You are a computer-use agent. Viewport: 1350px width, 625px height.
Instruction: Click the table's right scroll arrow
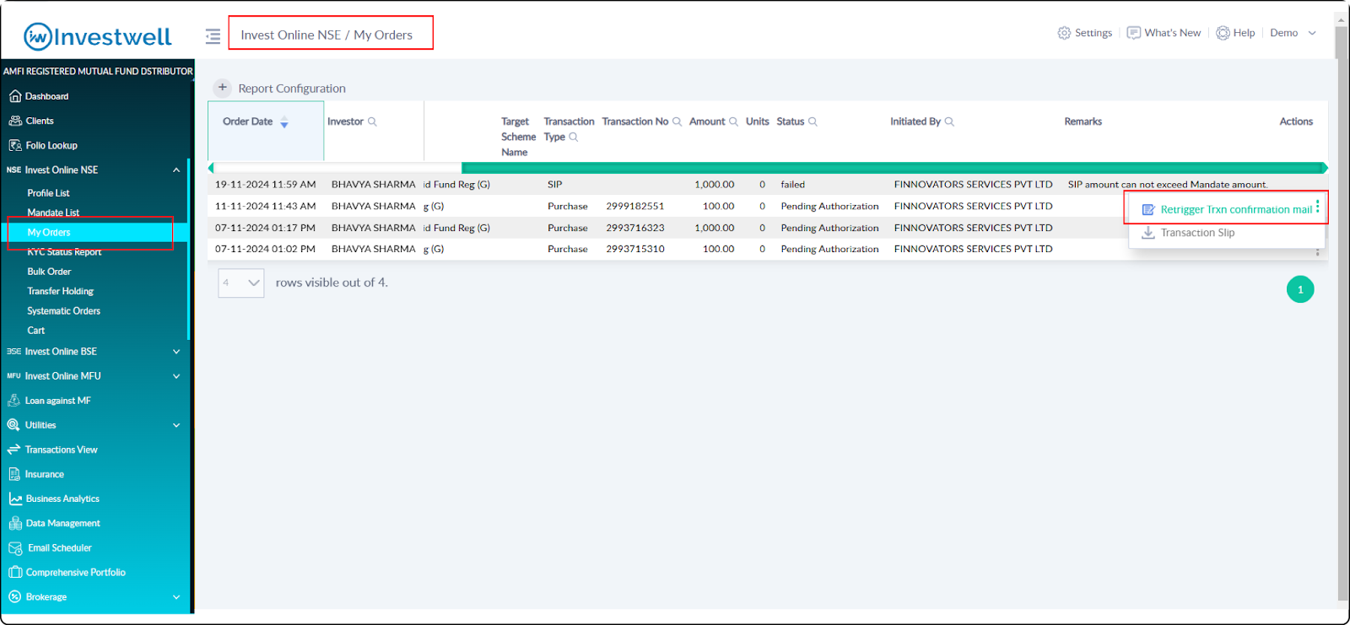pos(1325,168)
